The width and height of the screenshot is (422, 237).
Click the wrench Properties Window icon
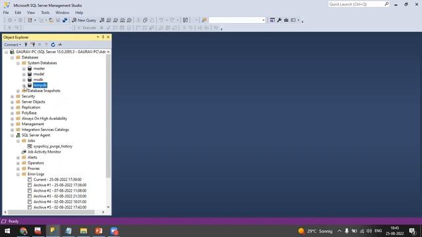[279, 20]
